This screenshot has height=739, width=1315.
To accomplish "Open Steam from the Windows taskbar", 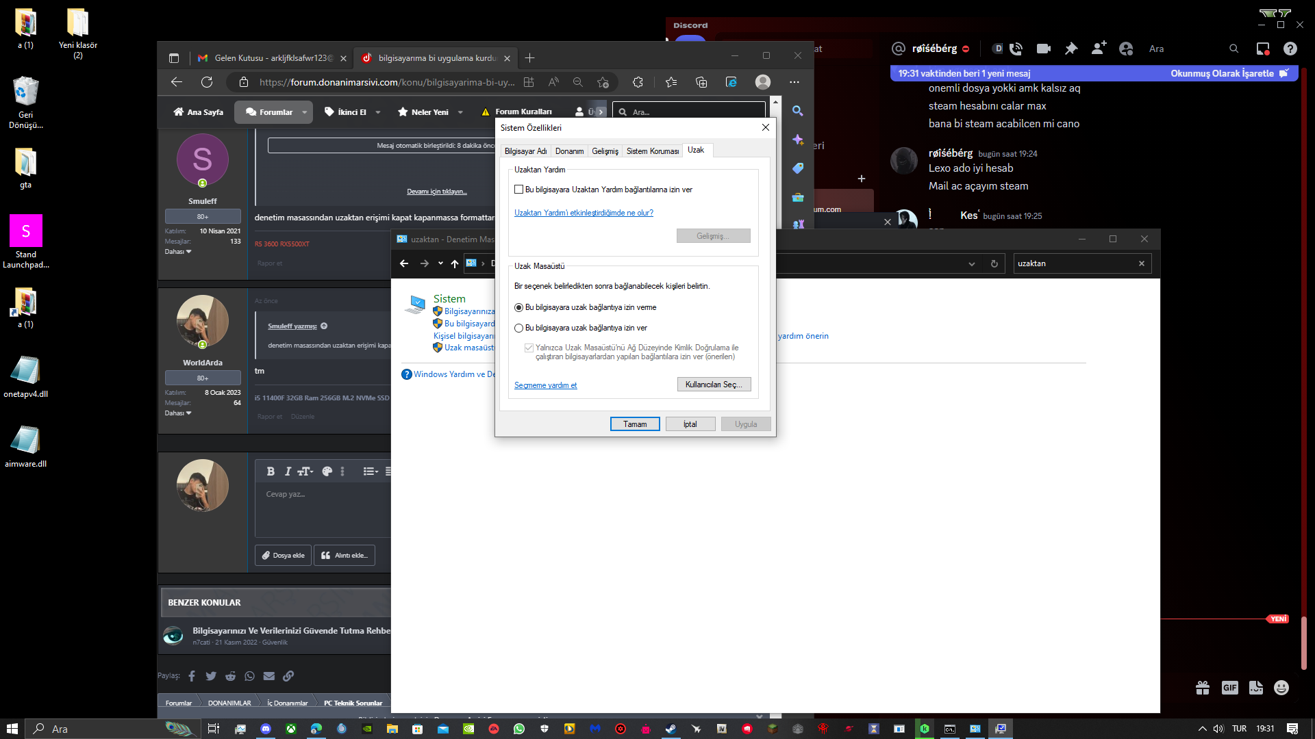I will point(671,729).
